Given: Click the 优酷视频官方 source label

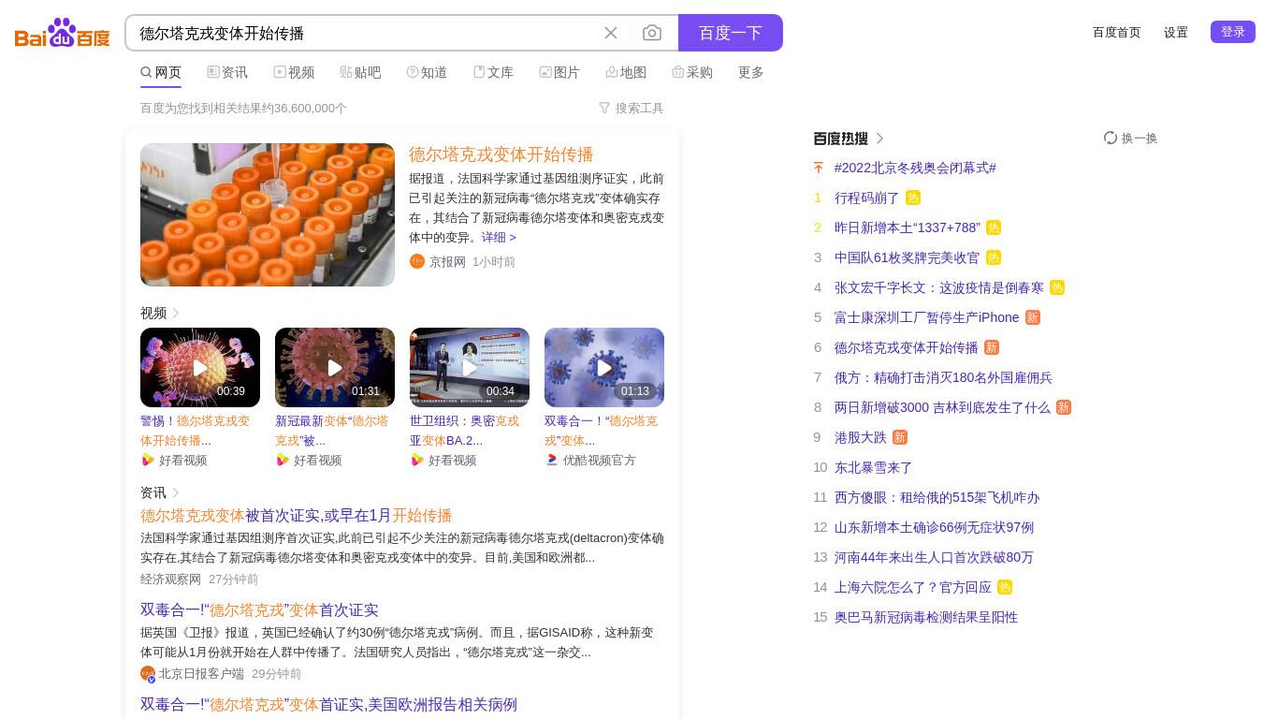Looking at the screenshot, I should pos(599,460).
